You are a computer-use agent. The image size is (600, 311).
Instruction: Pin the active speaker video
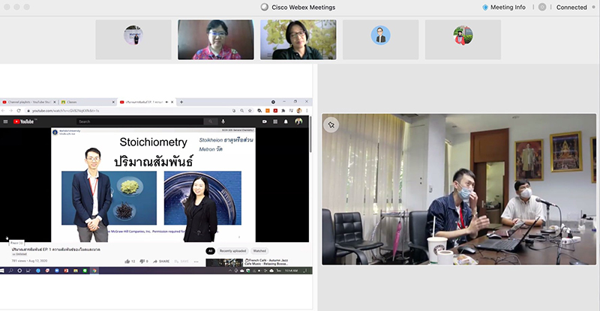[332, 125]
